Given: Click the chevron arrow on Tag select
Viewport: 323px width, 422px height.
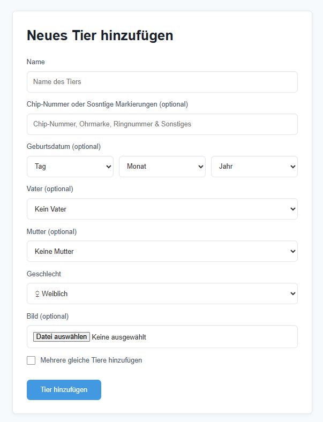Looking at the screenshot, I should (109, 167).
